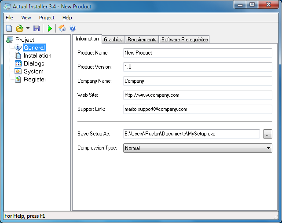Click the Dialogs grid icon in tree
The width and height of the screenshot is (282, 223).
(18, 63)
